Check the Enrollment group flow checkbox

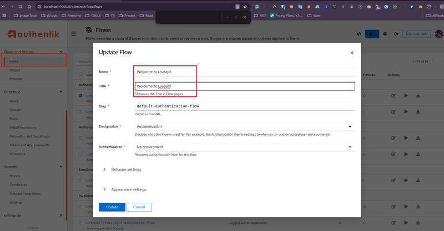(x=80, y=181)
